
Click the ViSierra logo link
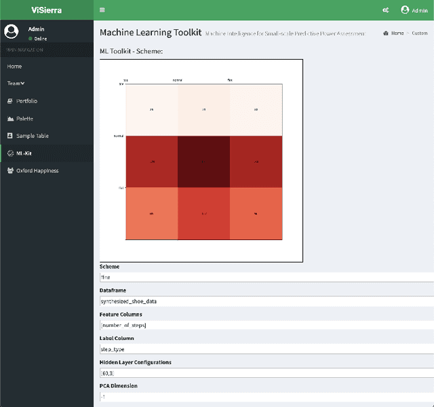(x=46, y=10)
